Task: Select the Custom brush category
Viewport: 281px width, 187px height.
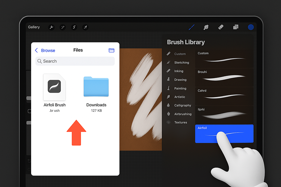Action: pos(180,54)
